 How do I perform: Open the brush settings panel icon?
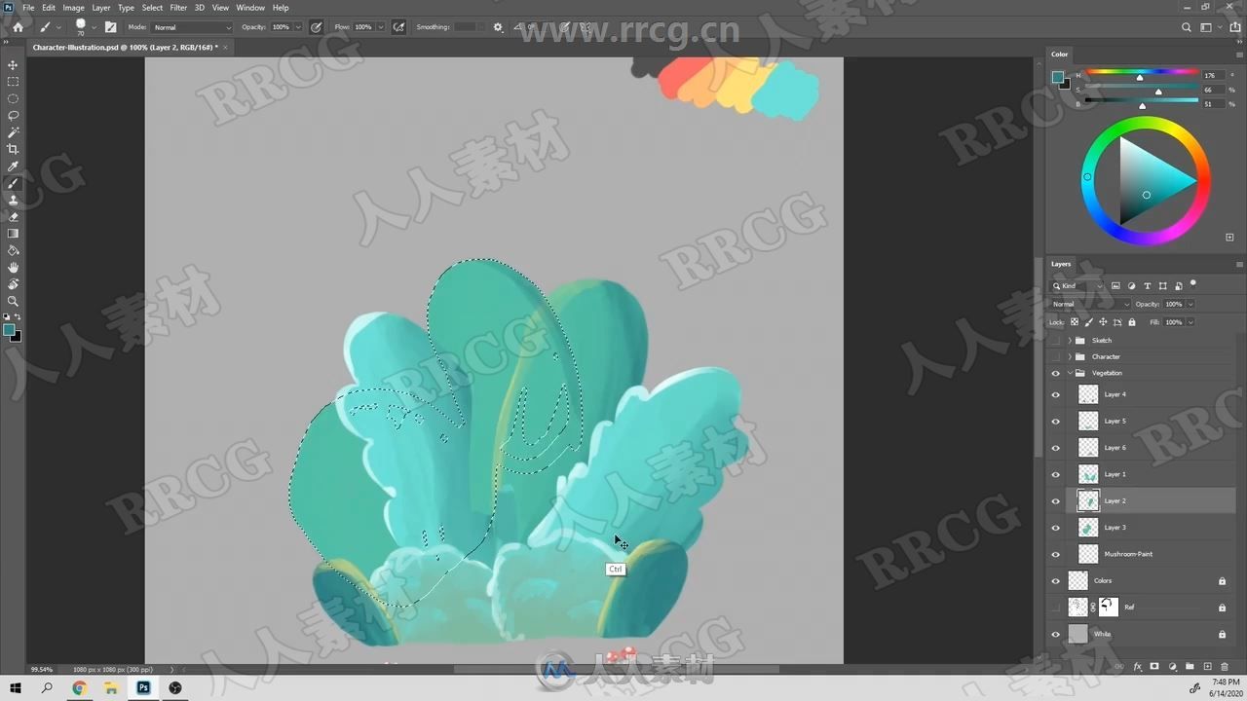(x=110, y=27)
